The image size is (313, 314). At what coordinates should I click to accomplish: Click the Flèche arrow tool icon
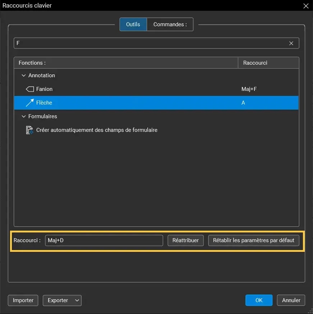pos(29,102)
